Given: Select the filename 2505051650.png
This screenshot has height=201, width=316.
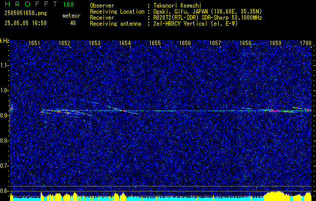Looking at the screenshot, I should click(26, 14).
